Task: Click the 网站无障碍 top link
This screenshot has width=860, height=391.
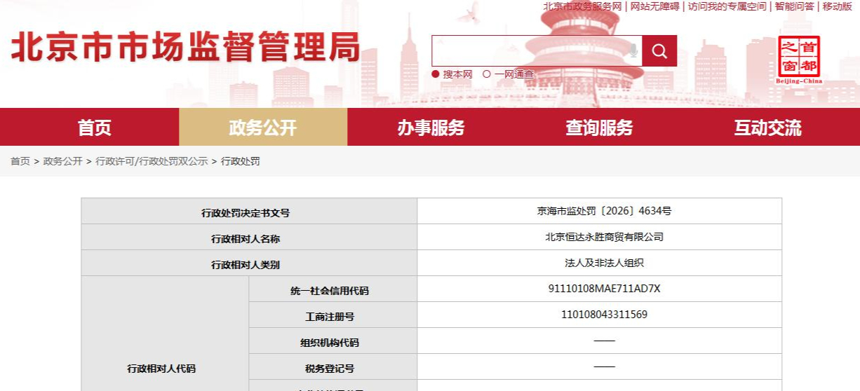Action: point(654,6)
